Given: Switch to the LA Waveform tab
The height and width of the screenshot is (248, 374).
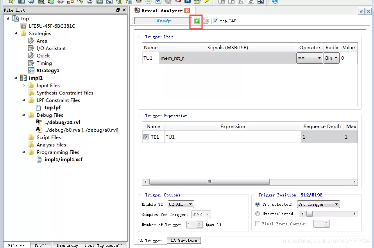Looking at the screenshot, I should tap(184, 240).
